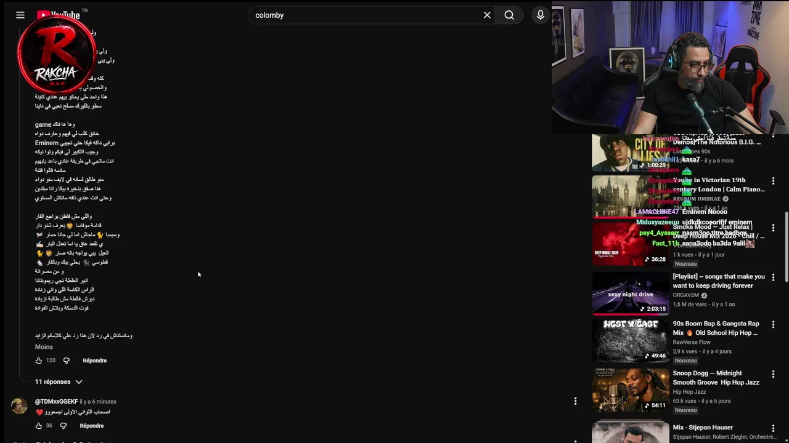Collapse the long comment with Moins

coord(44,347)
